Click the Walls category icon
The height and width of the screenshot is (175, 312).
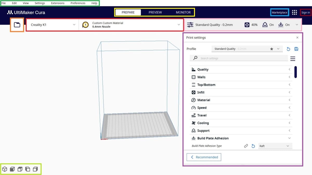click(x=193, y=77)
